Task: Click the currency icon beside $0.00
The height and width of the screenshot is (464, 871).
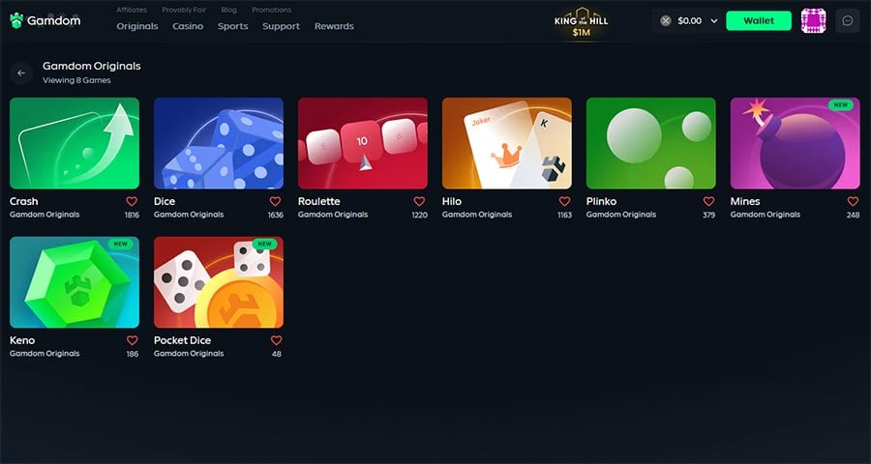Action: (x=666, y=20)
